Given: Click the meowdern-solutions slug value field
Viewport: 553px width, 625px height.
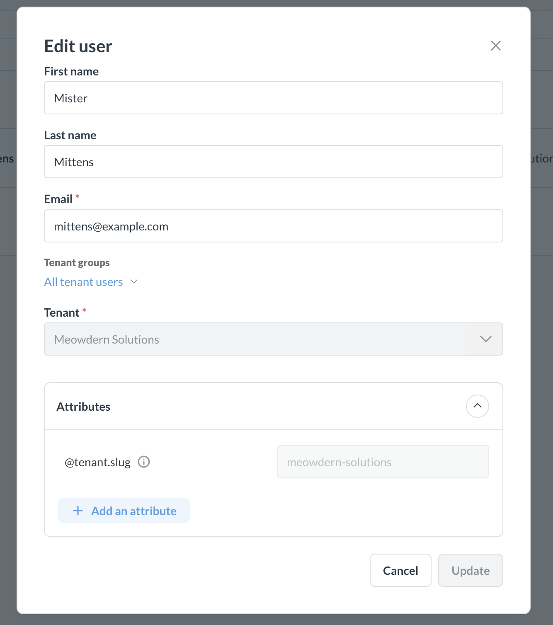Looking at the screenshot, I should click(x=382, y=462).
